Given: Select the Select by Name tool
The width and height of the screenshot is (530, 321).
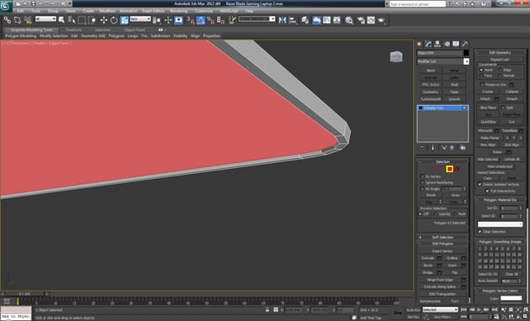Looking at the screenshot, I should pos(72,20).
